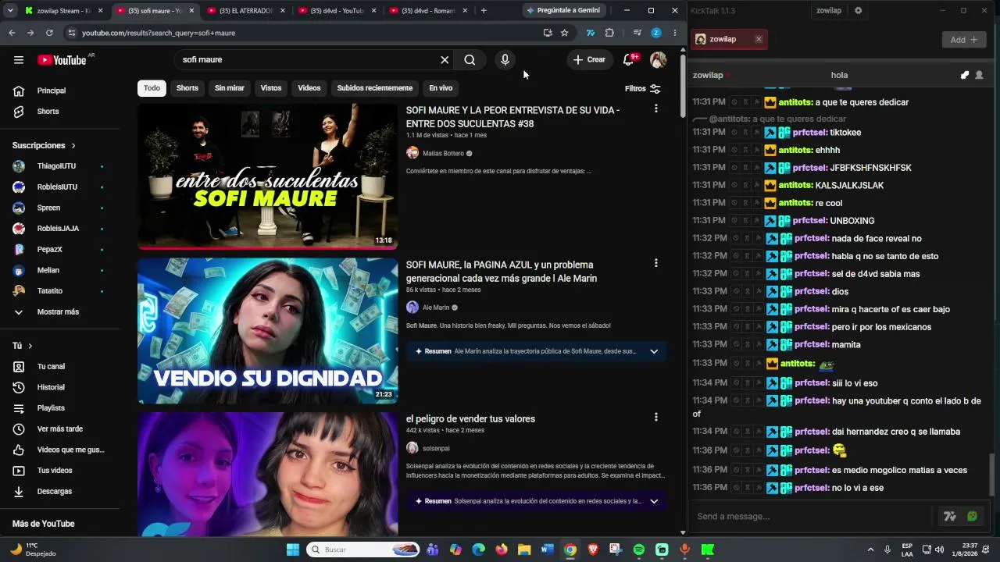Select the 'Videos' filter chip
Image resolution: width=1000 pixels, height=562 pixels.
[x=309, y=88]
